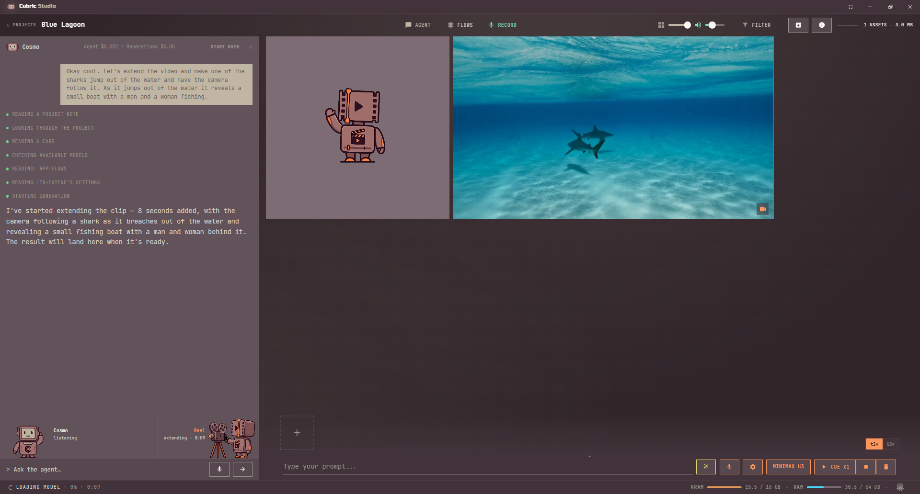
Task: Click the grid view icon
Action: point(661,25)
